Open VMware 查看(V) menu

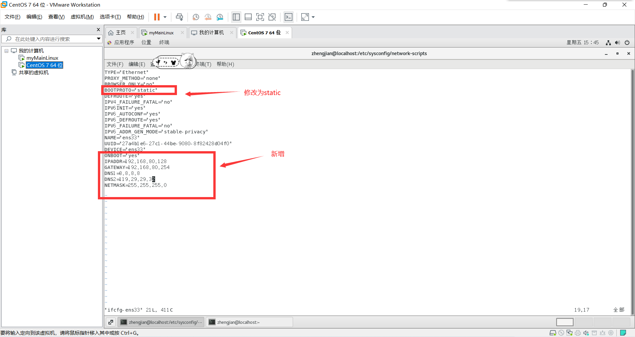[x=56, y=17]
